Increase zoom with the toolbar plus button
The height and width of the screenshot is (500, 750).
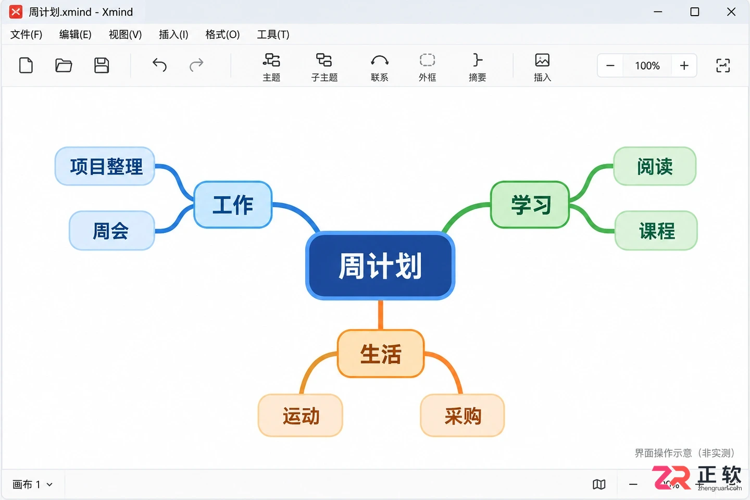[x=684, y=66]
